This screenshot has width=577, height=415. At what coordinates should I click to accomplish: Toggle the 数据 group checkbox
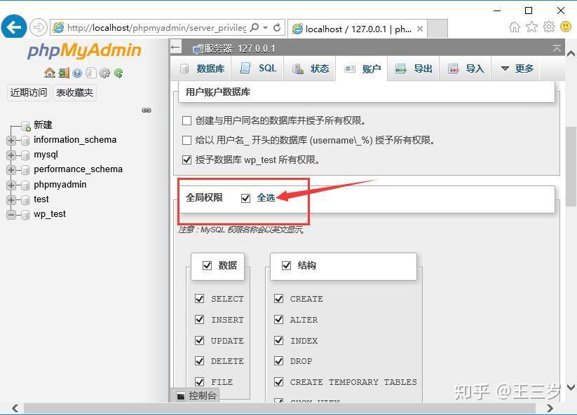(x=208, y=265)
